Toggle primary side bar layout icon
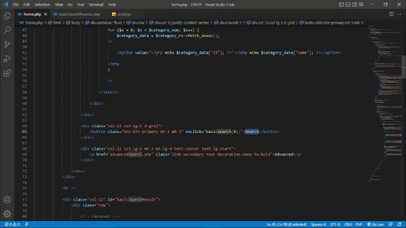Viewport: 406px width, 228px height. (x=341, y=4)
